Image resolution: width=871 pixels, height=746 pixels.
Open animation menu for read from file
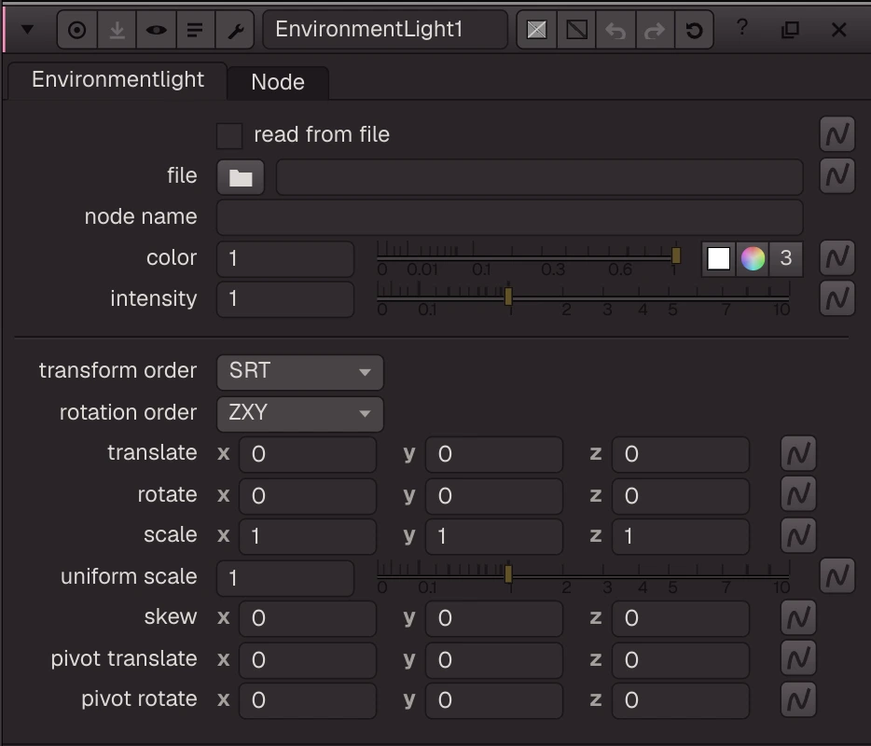click(x=837, y=134)
